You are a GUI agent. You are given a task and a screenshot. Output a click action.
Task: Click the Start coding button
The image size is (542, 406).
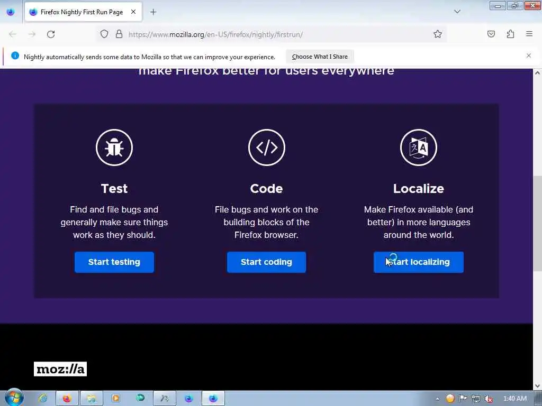pyautogui.click(x=266, y=262)
